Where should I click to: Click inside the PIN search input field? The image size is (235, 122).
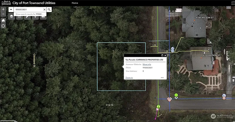tap(28, 9)
